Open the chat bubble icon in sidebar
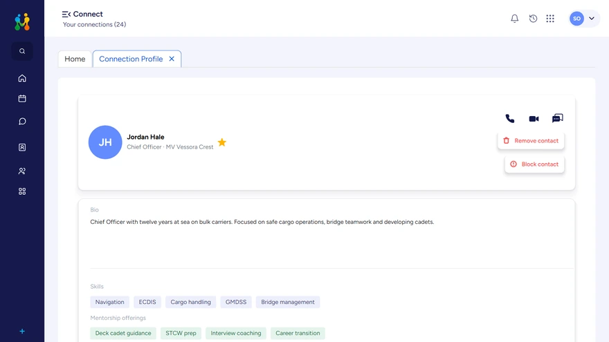609x342 pixels. [x=22, y=122]
